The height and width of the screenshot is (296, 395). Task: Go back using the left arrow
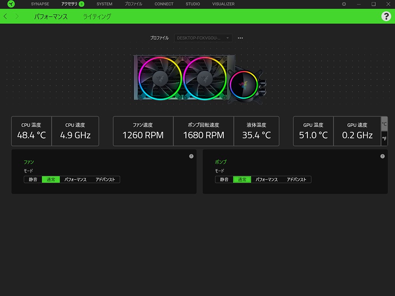coord(5,17)
